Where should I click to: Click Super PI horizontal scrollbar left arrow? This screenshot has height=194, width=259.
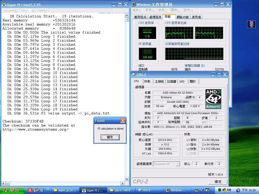click(x=4, y=183)
